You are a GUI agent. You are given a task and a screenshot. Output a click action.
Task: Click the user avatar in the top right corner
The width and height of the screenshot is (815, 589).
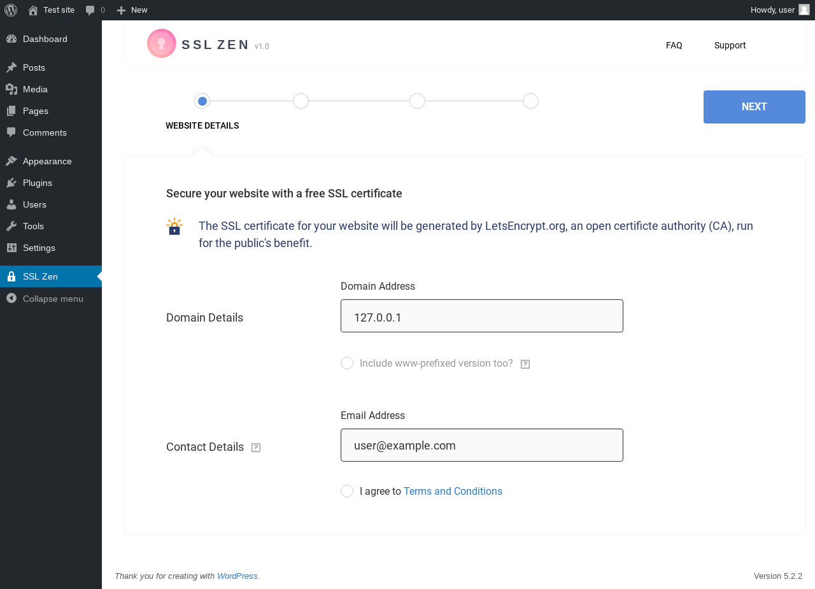803,10
